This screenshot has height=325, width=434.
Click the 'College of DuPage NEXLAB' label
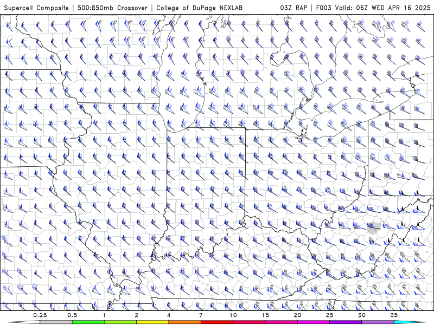199,8
